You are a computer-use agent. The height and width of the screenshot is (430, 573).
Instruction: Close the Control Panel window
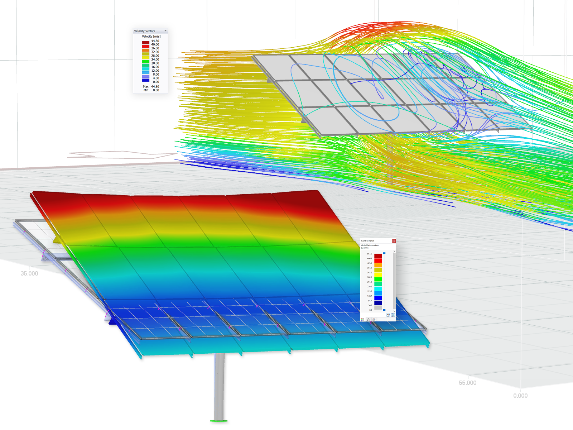pyautogui.click(x=394, y=241)
